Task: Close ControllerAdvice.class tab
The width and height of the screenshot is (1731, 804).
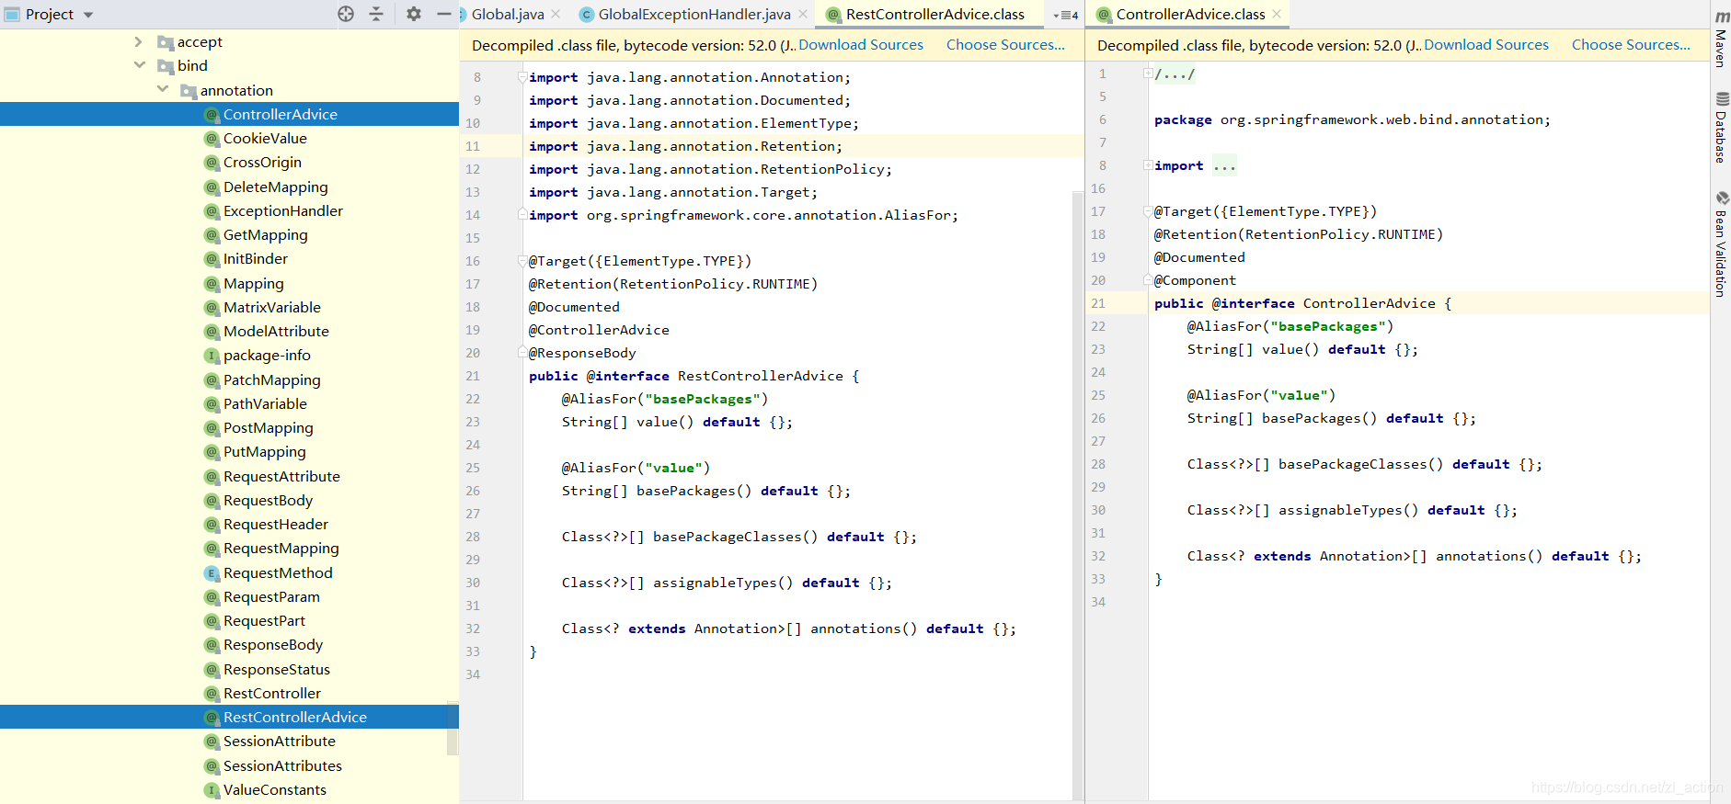Action: click(x=1277, y=14)
